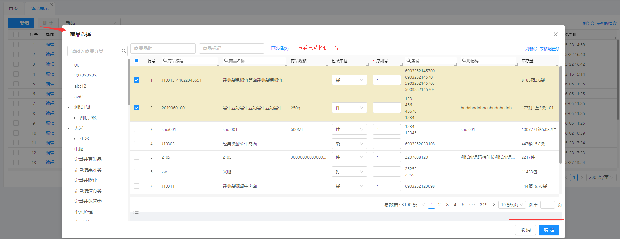
Task: Collapse the 测试1级 tree node
Action: (x=69, y=107)
